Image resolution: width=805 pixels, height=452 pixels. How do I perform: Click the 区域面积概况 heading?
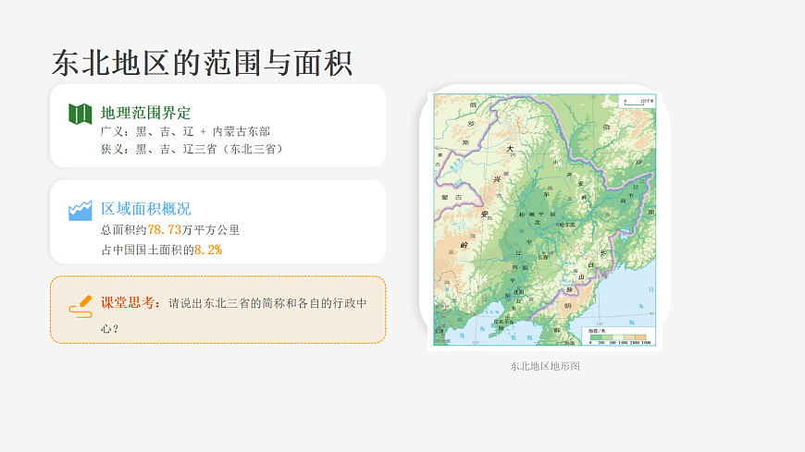click(146, 209)
